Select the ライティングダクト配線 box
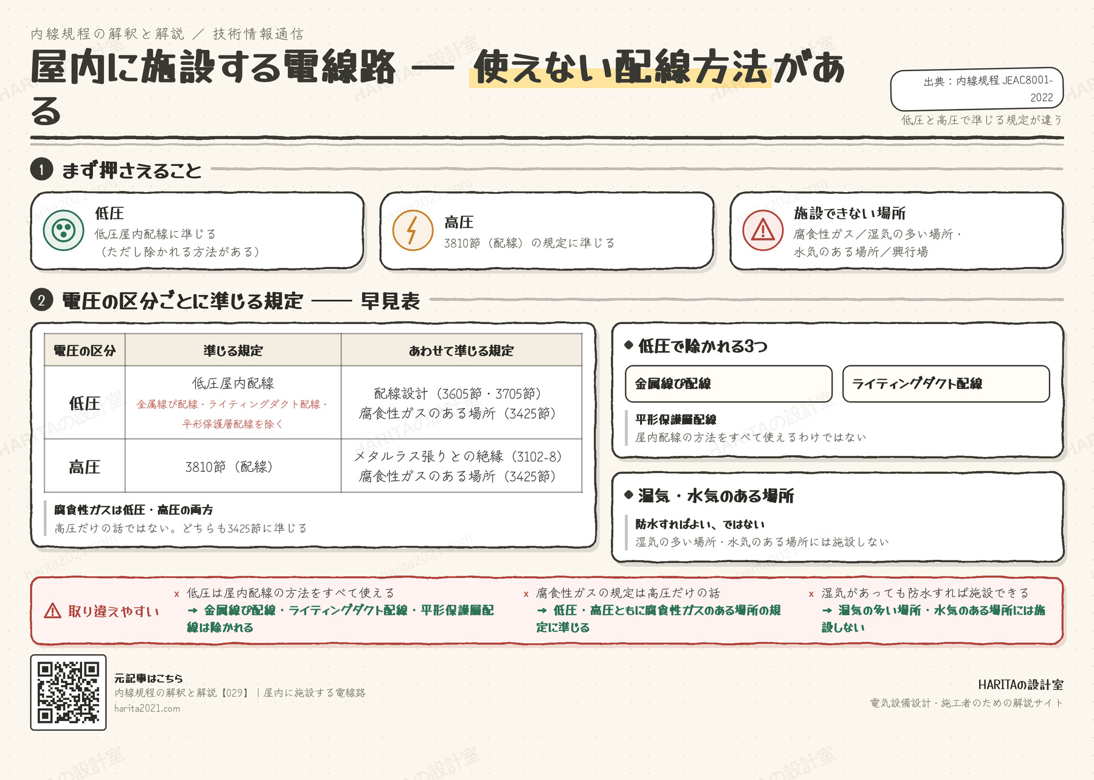1094x780 pixels. tap(946, 384)
